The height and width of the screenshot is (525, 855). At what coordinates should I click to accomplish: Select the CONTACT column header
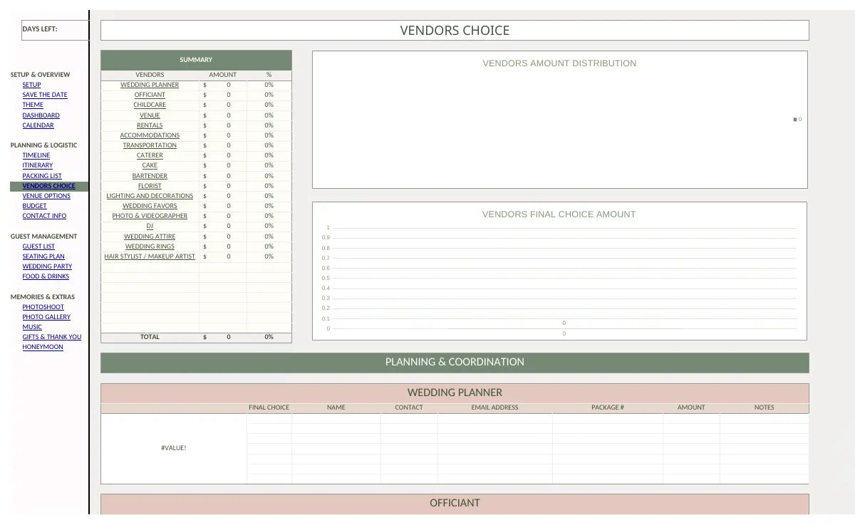point(409,408)
